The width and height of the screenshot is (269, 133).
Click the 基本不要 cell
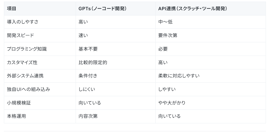coord(115,49)
